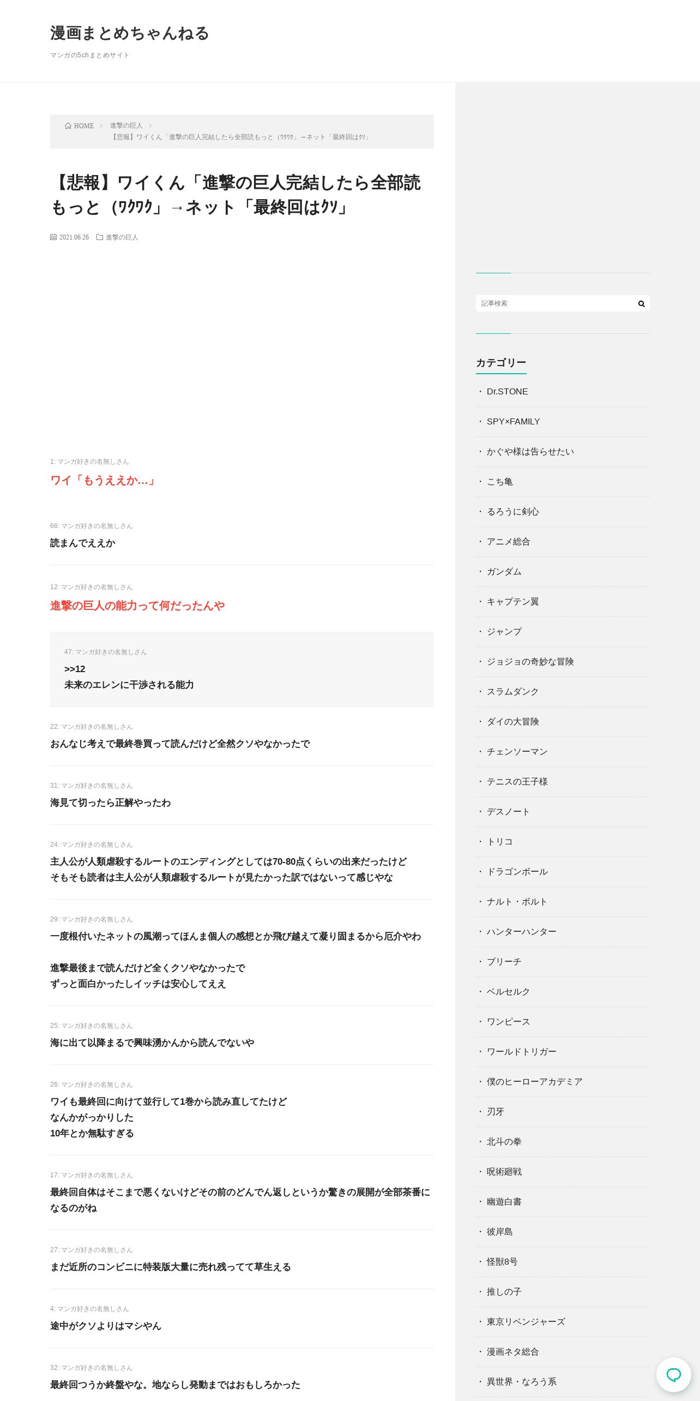This screenshot has width=700, height=1401.
Task: Go to ワンピース category
Action: [x=508, y=1022]
